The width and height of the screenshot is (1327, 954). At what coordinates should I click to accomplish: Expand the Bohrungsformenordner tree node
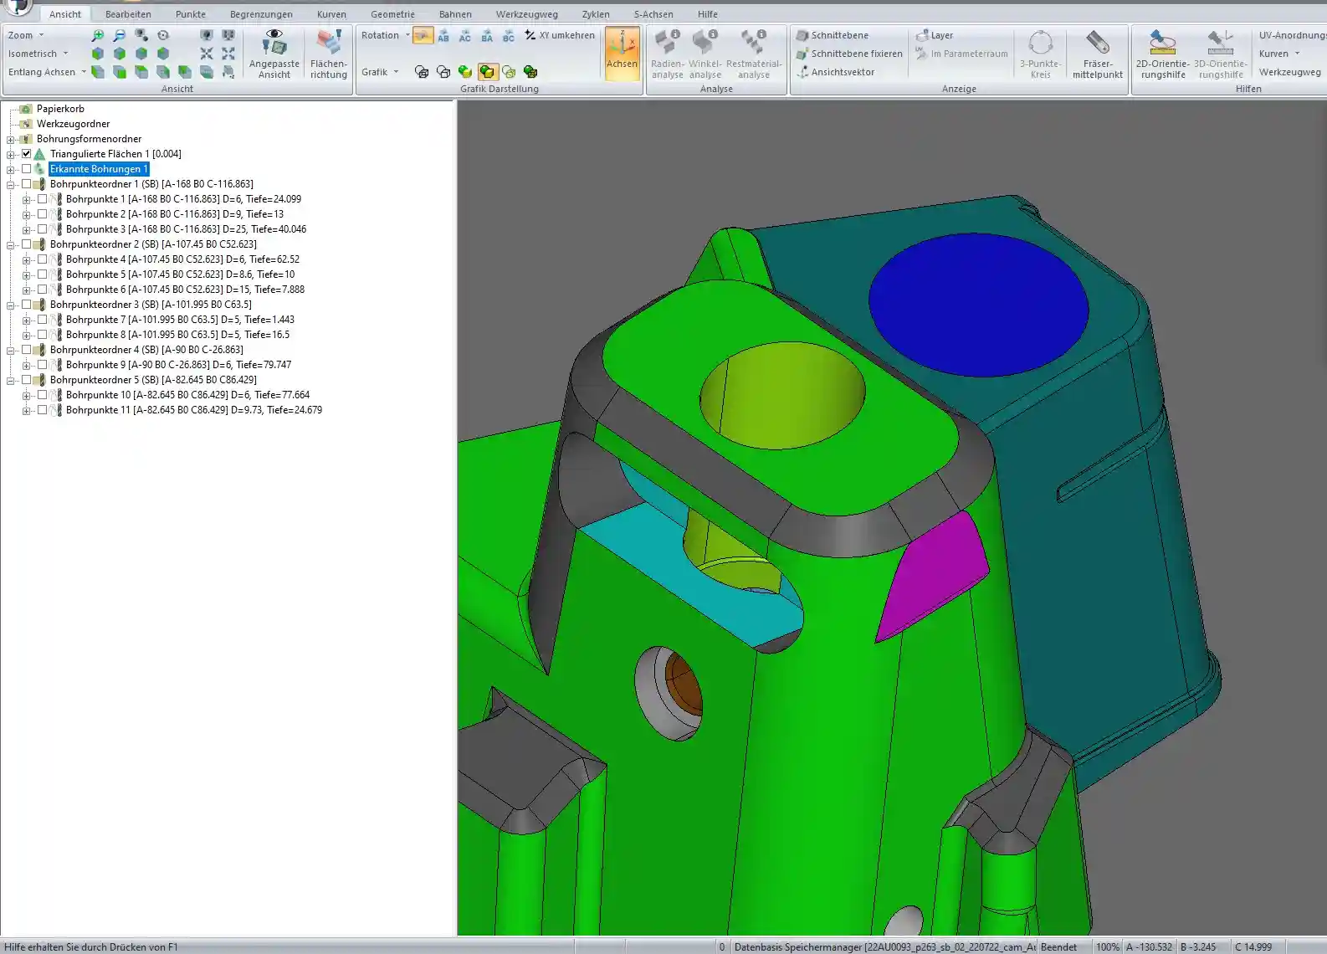[11, 139]
